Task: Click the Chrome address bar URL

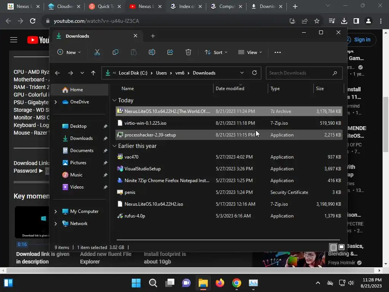Action: [x=96, y=21]
